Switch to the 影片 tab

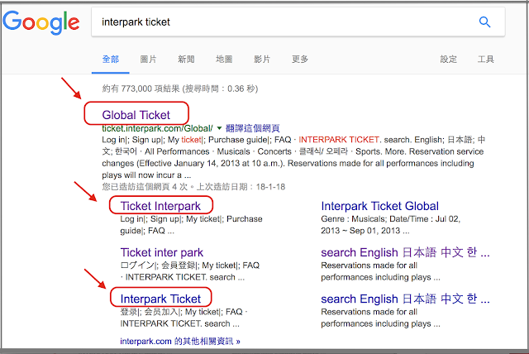(262, 60)
